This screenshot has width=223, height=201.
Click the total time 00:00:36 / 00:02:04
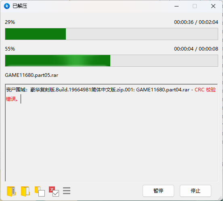click(196, 22)
